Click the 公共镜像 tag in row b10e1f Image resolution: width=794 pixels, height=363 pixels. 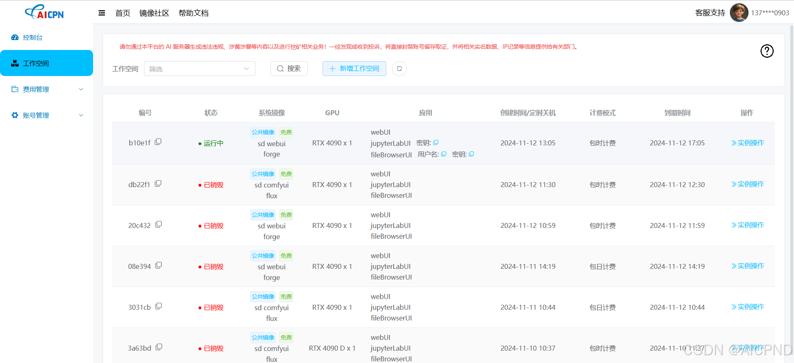point(263,132)
